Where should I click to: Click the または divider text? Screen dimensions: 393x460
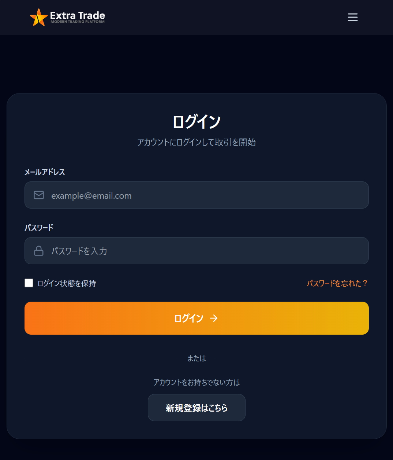coord(196,358)
